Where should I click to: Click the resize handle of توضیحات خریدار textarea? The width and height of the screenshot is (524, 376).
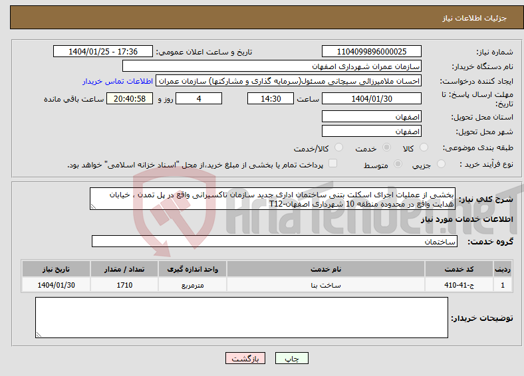coord(39,335)
